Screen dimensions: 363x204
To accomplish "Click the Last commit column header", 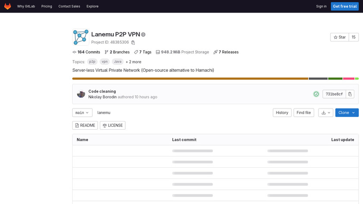I will (184, 140).
